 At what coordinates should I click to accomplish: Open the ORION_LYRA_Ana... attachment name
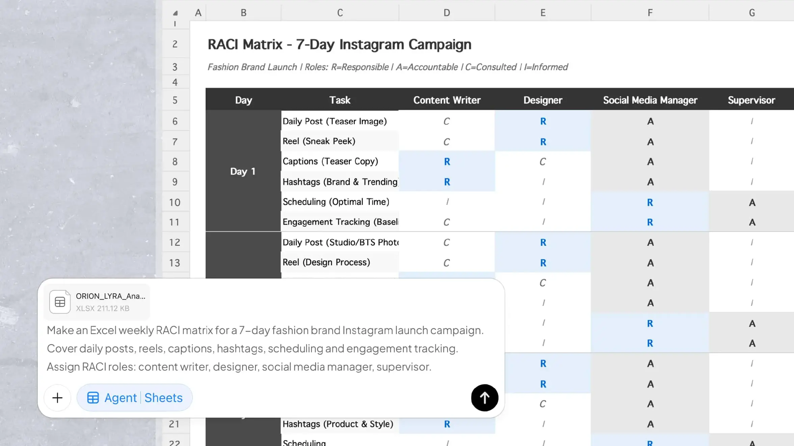(x=110, y=296)
